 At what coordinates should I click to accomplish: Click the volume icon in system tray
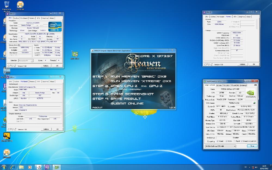(x=256, y=167)
